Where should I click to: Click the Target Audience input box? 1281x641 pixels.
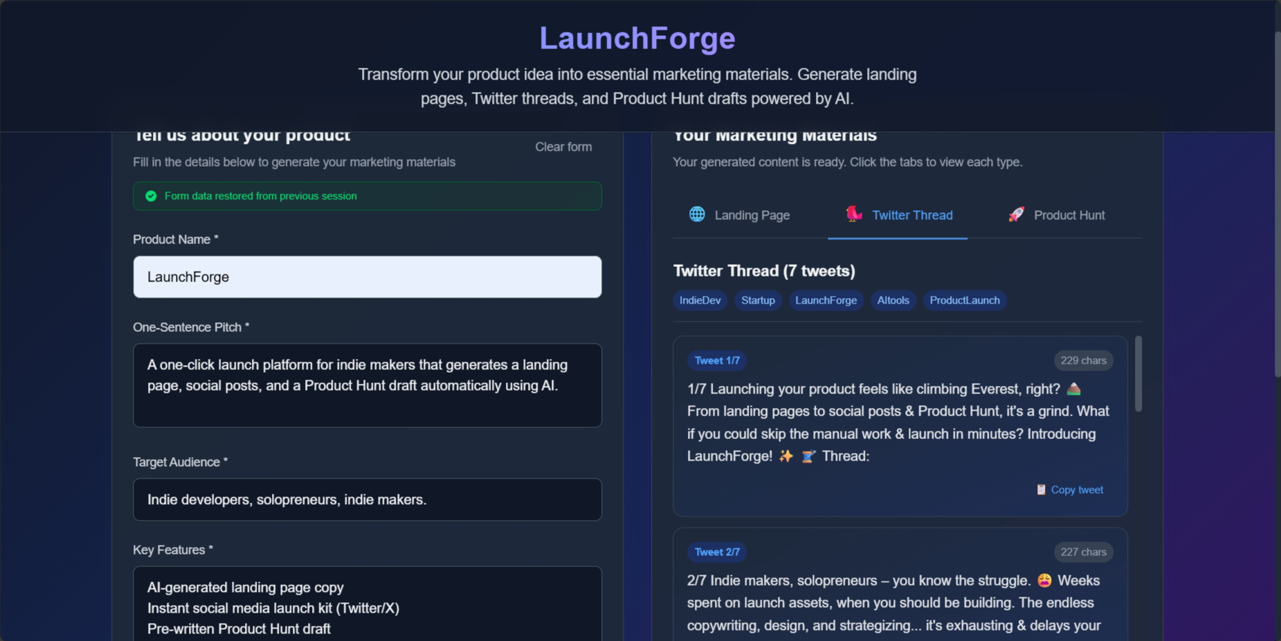coord(367,499)
